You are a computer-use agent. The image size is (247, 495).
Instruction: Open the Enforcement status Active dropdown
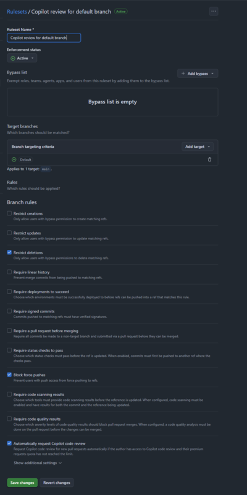22,58
